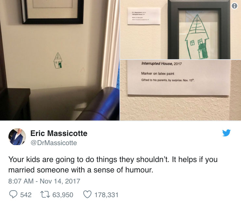
Task: View the 63,950 retweets count
Action: [x=63, y=195]
